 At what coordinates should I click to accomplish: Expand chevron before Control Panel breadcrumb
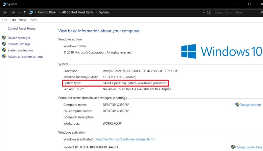pyautogui.click(x=36, y=12)
